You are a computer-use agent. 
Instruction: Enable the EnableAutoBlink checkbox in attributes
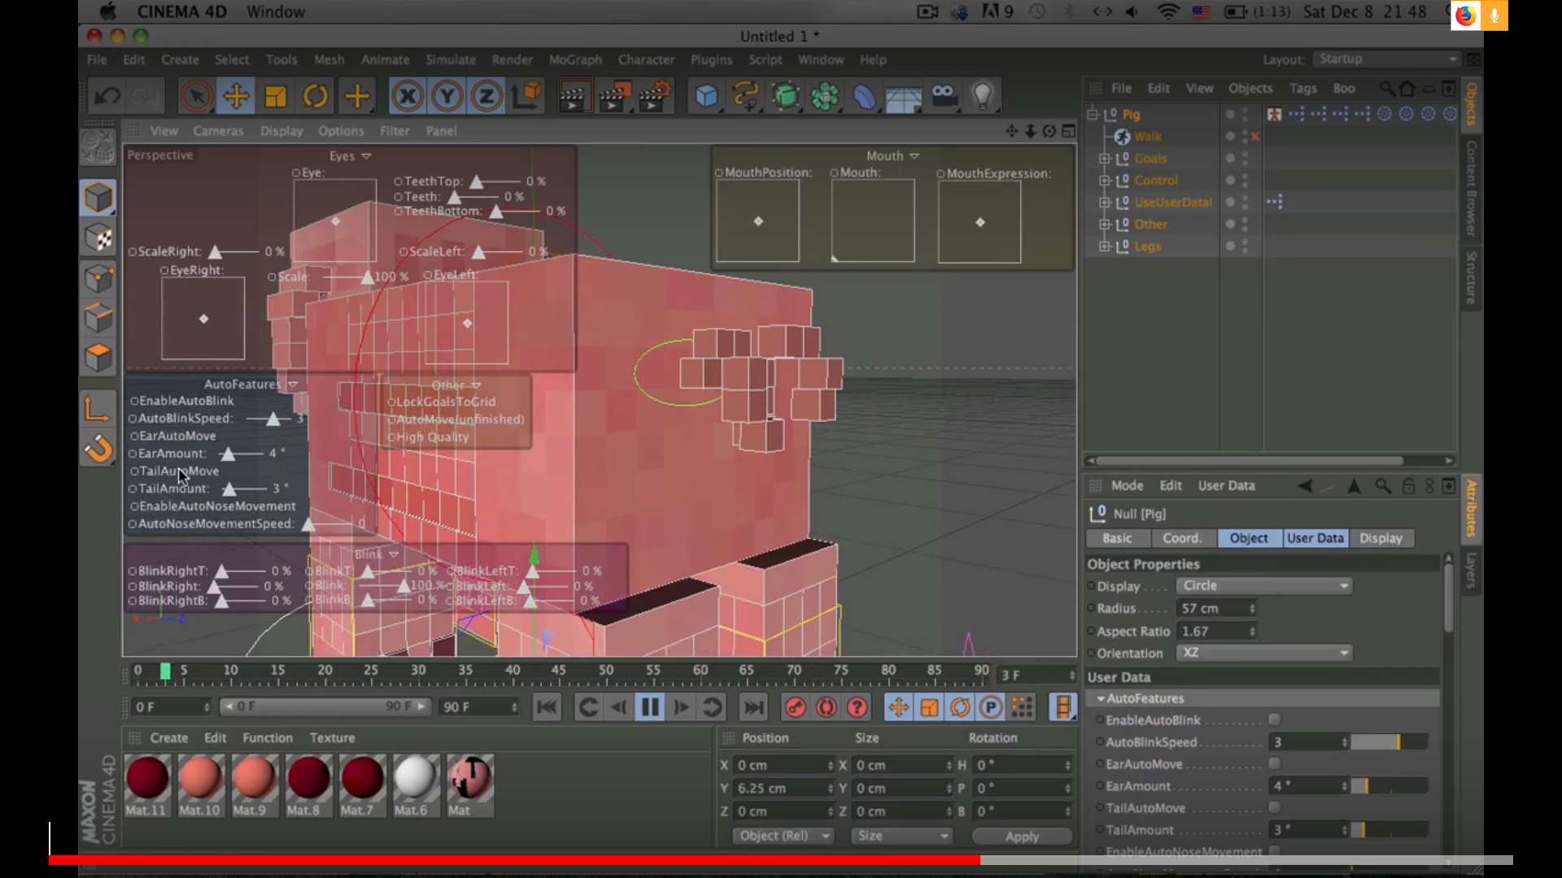tap(1275, 719)
